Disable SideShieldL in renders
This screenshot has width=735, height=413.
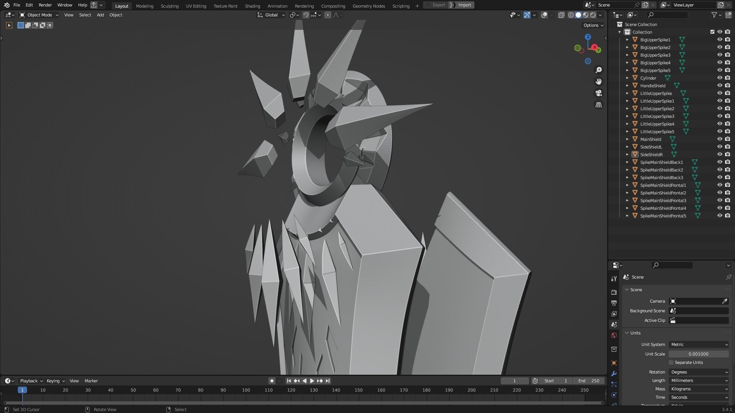pos(727,147)
